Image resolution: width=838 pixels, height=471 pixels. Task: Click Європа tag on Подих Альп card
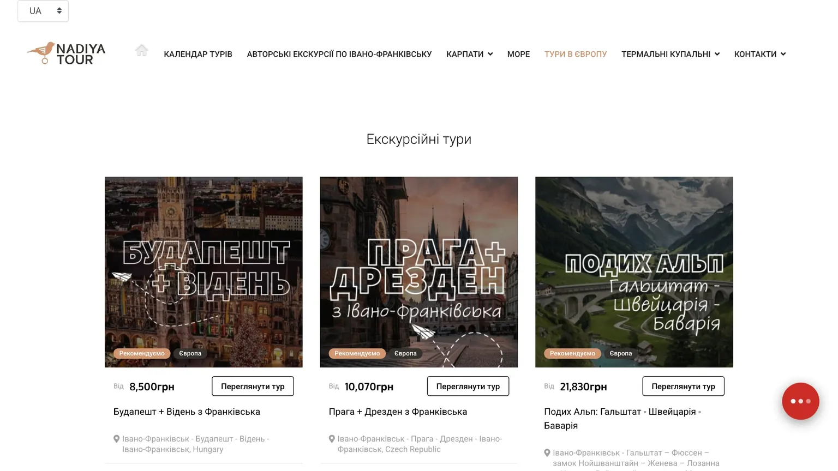pos(621,353)
